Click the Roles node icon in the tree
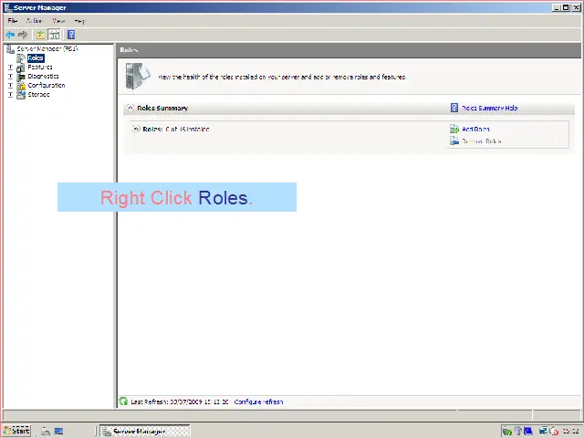Screen dimensions: 584x438 pos(21,58)
